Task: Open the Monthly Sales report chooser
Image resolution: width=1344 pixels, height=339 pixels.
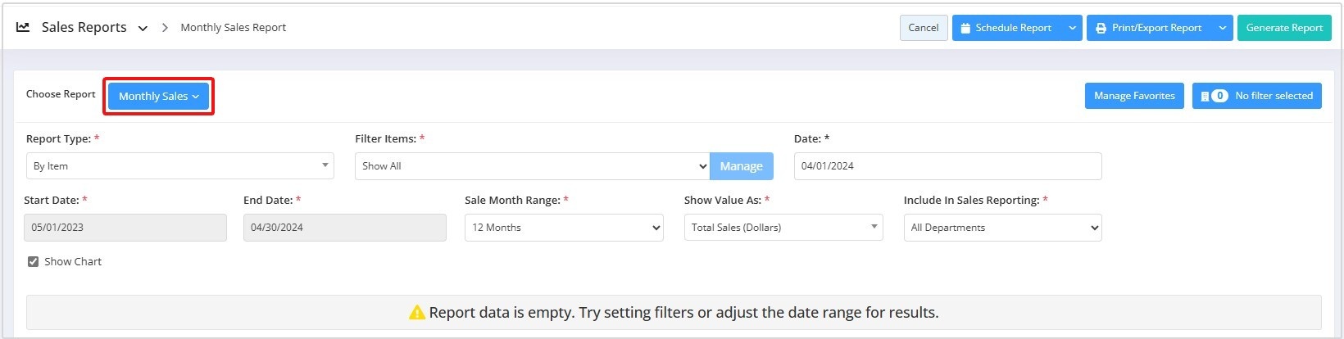Action: (159, 96)
